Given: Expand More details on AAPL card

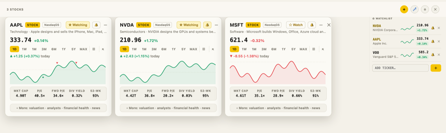Looking at the screenshot, I should point(58,108).
